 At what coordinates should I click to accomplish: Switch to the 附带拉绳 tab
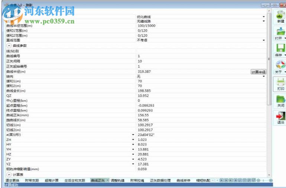point(137,180)
